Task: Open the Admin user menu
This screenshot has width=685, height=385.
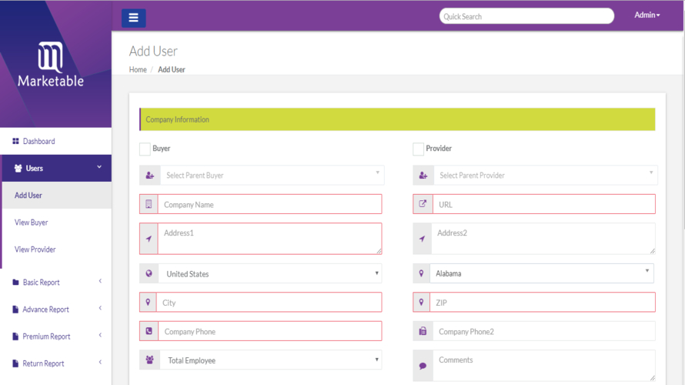Action: click(x=647, y=15)
